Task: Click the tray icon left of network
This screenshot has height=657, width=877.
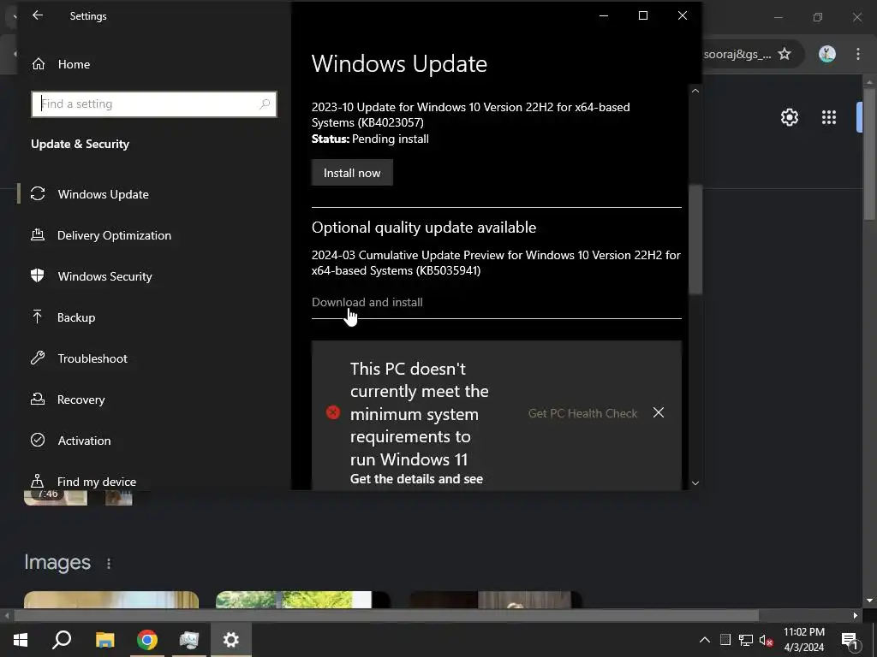Action: click(725, 640)
